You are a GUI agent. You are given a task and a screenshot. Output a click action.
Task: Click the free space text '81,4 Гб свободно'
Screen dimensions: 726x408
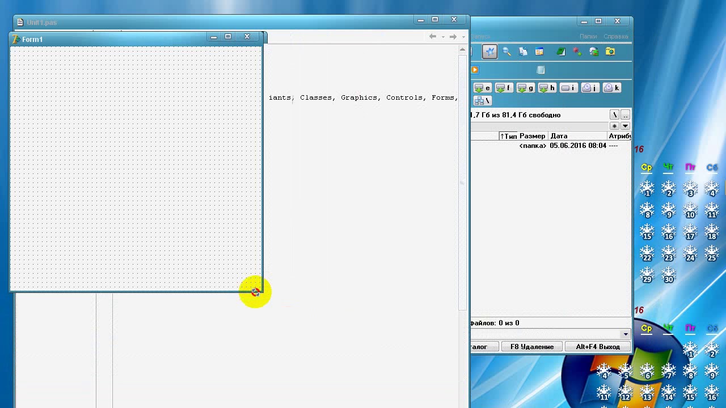(531, 115)
